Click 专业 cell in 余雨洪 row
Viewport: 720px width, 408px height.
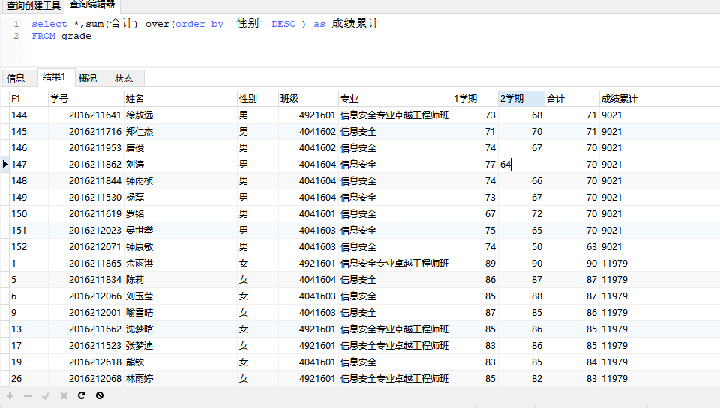(395, 263)
